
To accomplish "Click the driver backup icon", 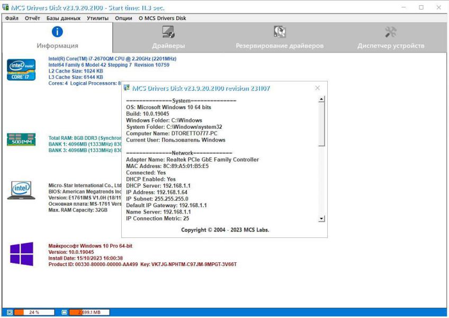I will 280,32.
